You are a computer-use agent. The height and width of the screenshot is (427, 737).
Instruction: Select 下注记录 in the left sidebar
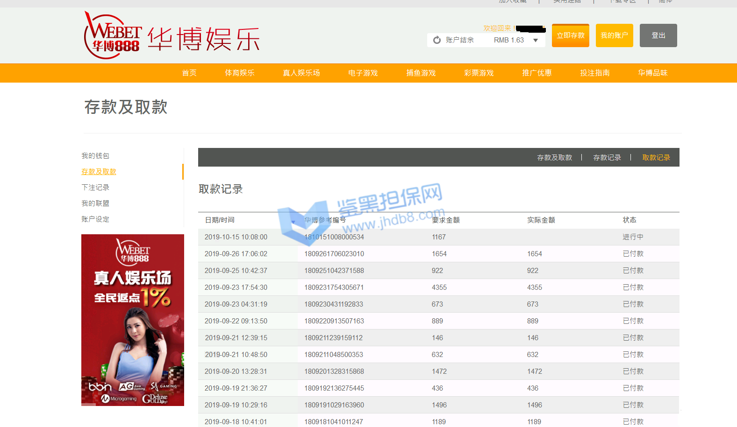[x=95, y=188]
